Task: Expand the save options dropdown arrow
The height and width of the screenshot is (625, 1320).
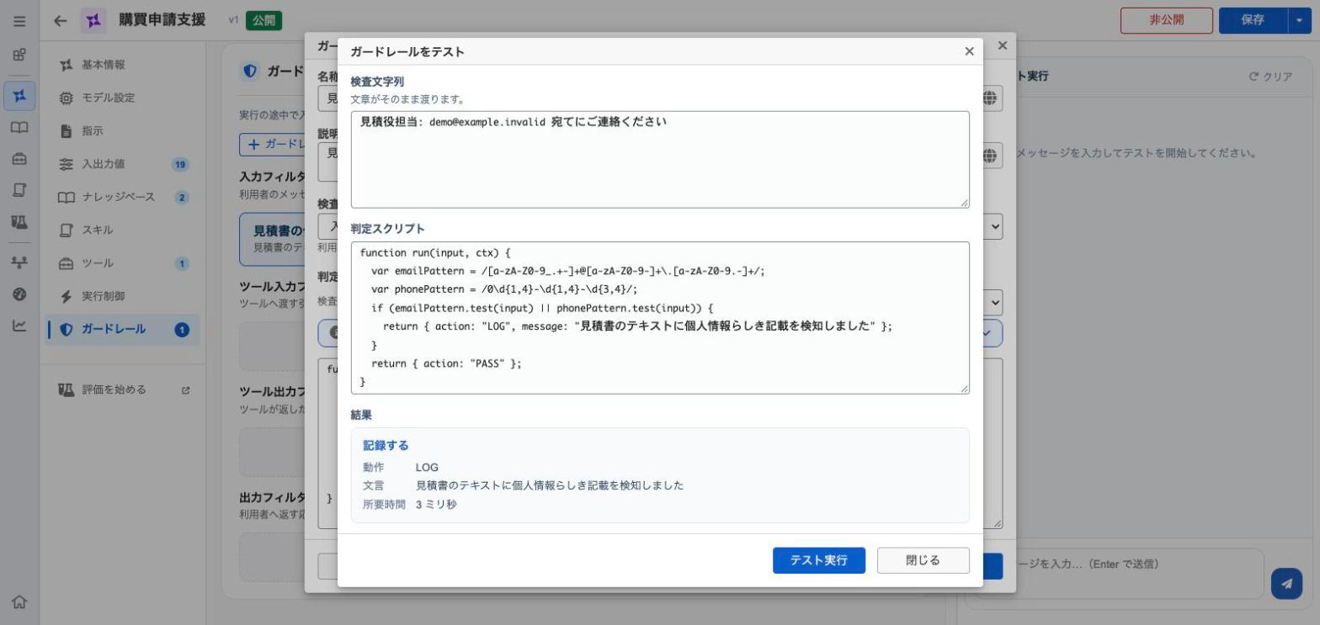Action: [1300, 20]
